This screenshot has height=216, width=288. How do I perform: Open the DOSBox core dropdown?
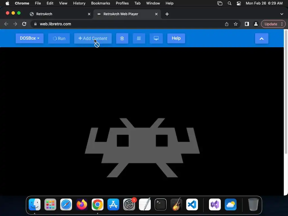[30, 38]
